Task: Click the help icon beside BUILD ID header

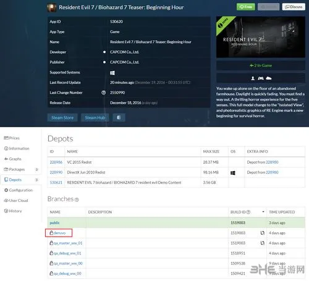Action: coord(248,212)
